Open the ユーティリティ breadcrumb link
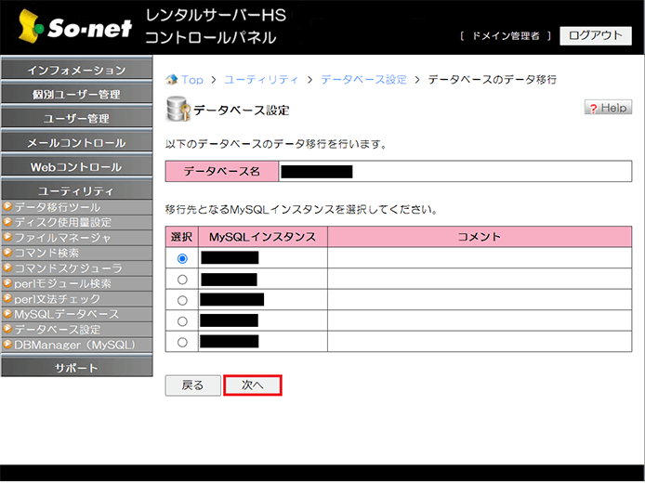 pyautogui.click(x=263, y=80)
